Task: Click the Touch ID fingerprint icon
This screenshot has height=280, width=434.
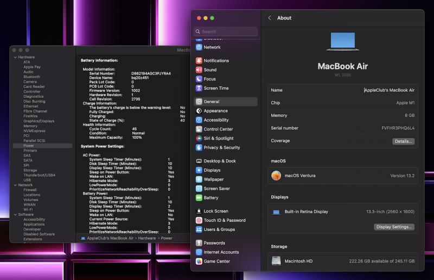Action: point(199,220)
